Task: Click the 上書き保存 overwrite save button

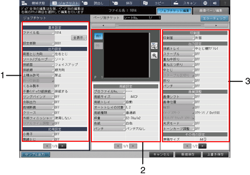Action: pyautogui.click(x=216, y=154)
